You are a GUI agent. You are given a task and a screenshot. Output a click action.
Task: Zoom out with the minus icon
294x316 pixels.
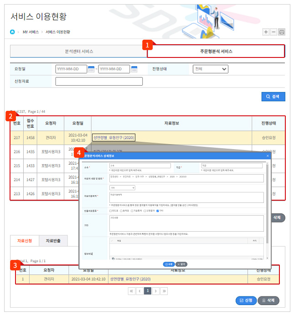[x=273, y=32]
